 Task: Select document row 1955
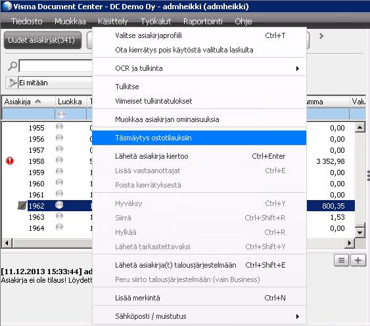[x=36, y=128]
